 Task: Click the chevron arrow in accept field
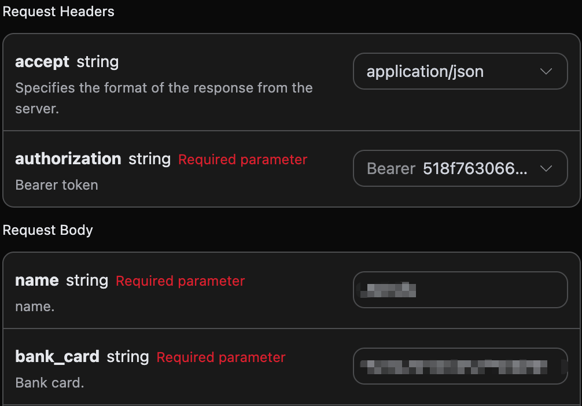pyautogui.click(x=546, y=72)
